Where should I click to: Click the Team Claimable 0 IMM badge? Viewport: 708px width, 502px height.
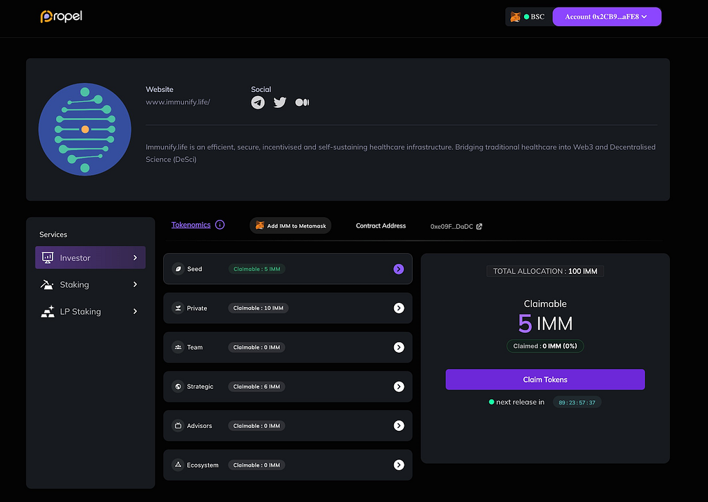tap(257, 347)
